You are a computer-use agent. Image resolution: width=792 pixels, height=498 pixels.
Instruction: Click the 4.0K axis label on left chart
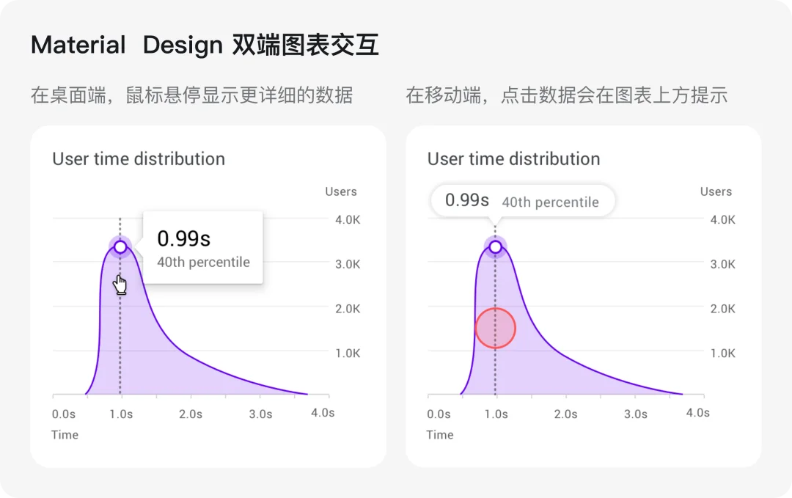348,220
